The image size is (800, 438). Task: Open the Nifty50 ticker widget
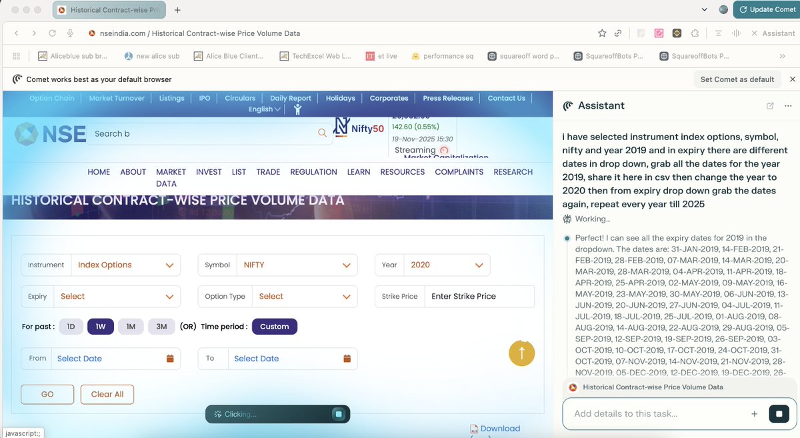click(359, 129)
